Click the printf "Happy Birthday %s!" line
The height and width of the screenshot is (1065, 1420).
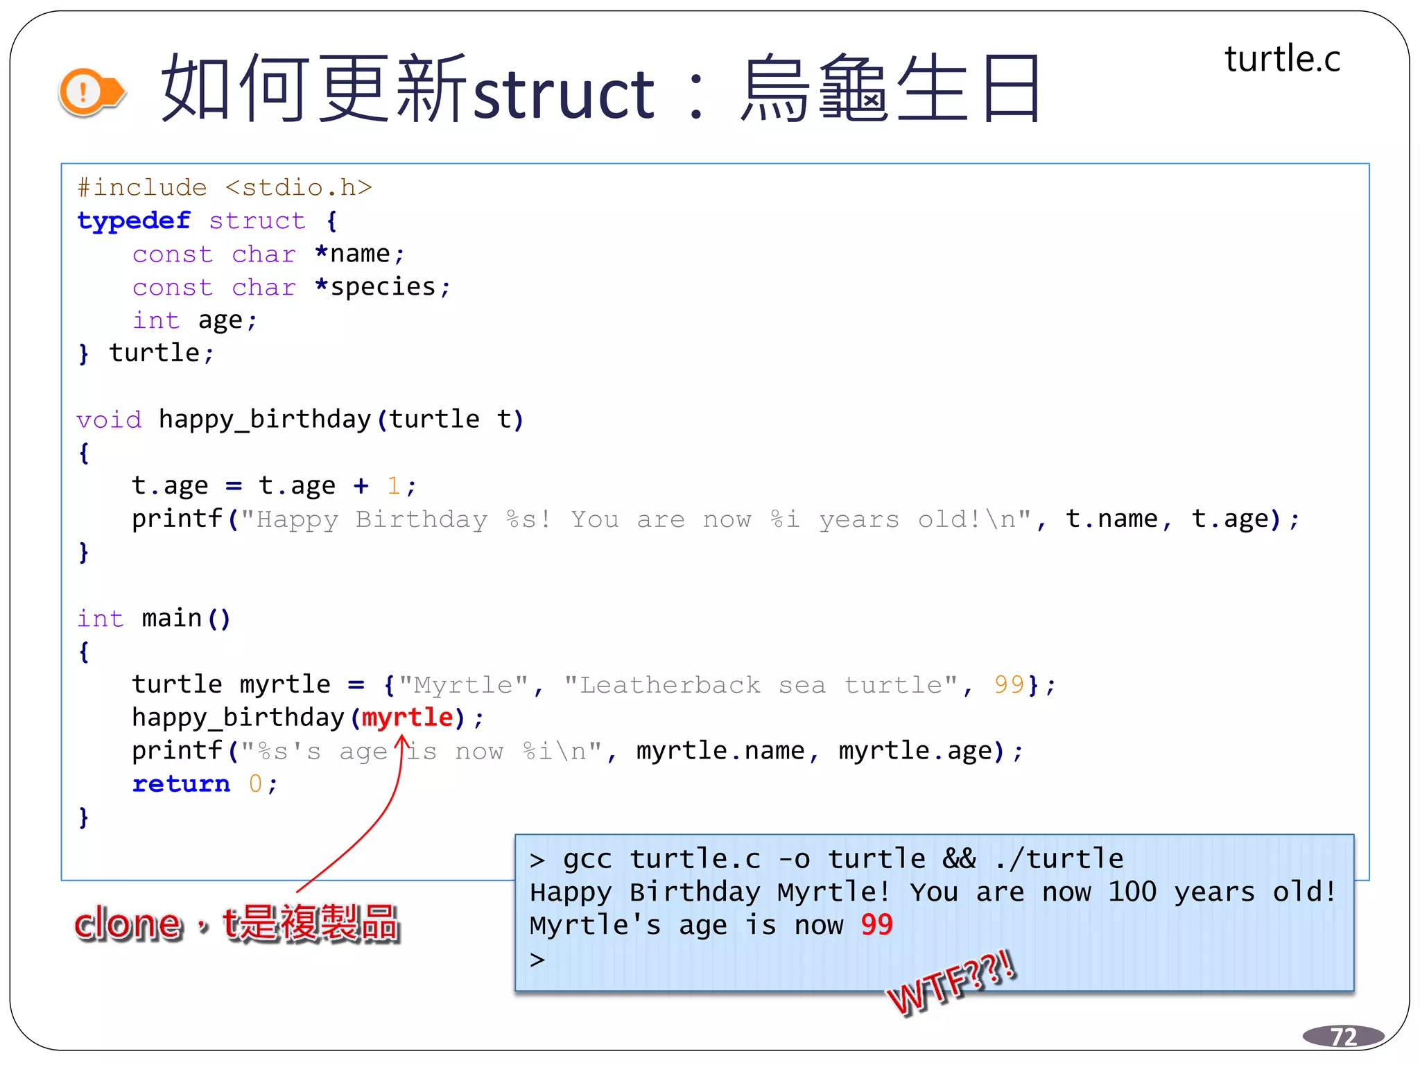(715, 519)
